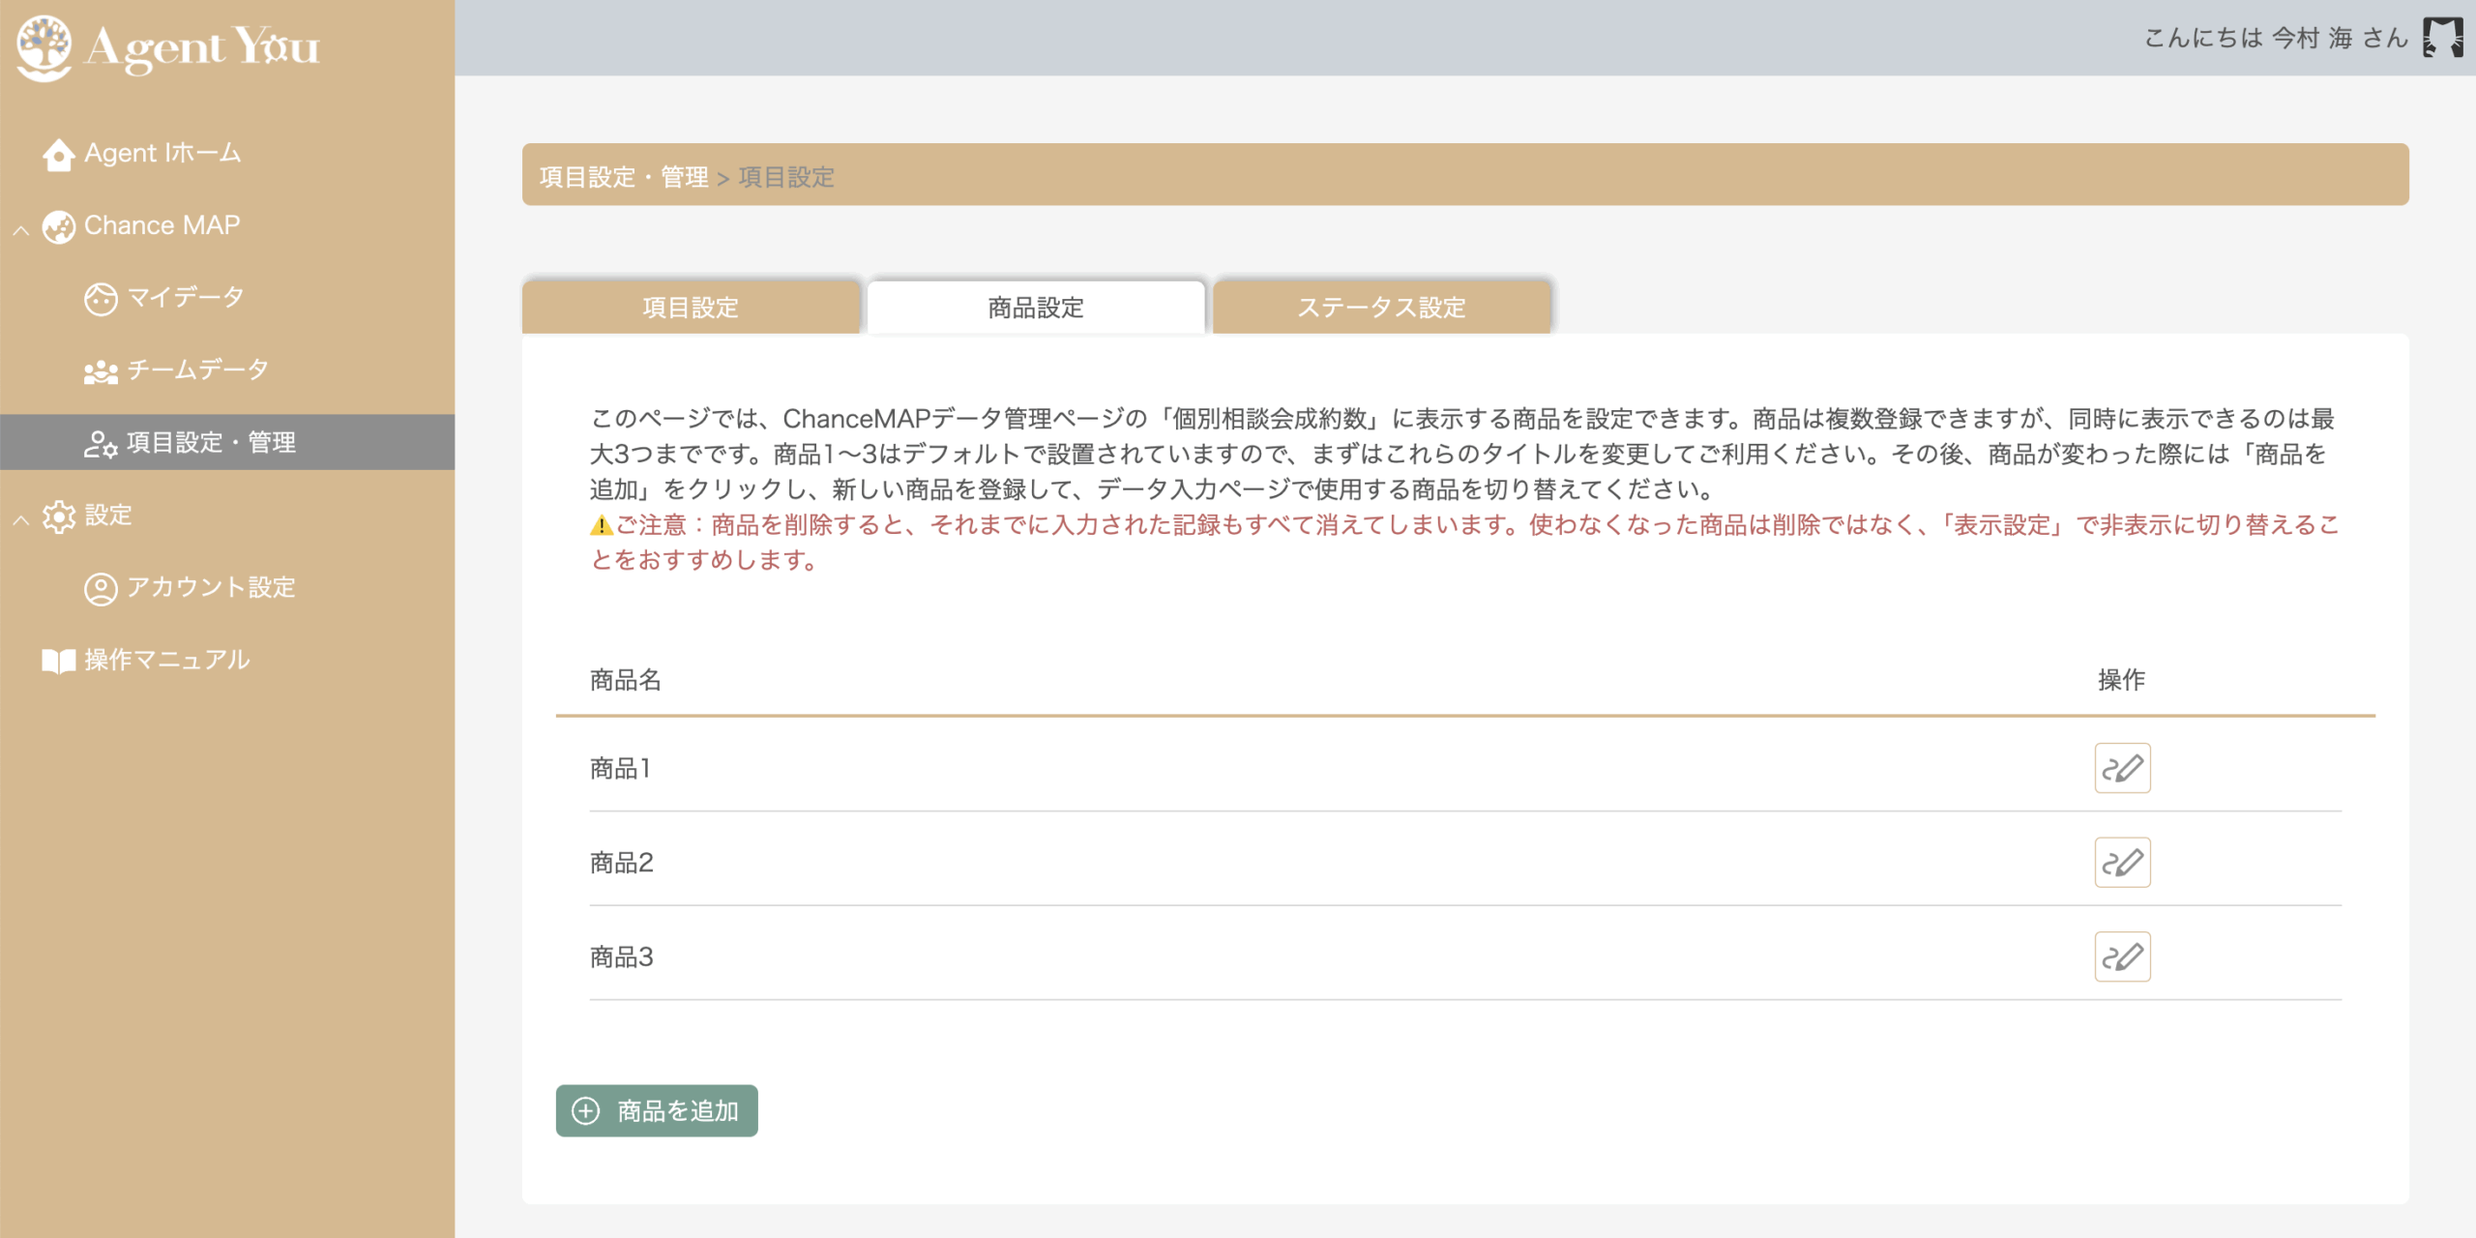Click the 操作マニュアル book icon
Image resolution: width=2476 pixels, height=1238 pixels.
[58, 661]
